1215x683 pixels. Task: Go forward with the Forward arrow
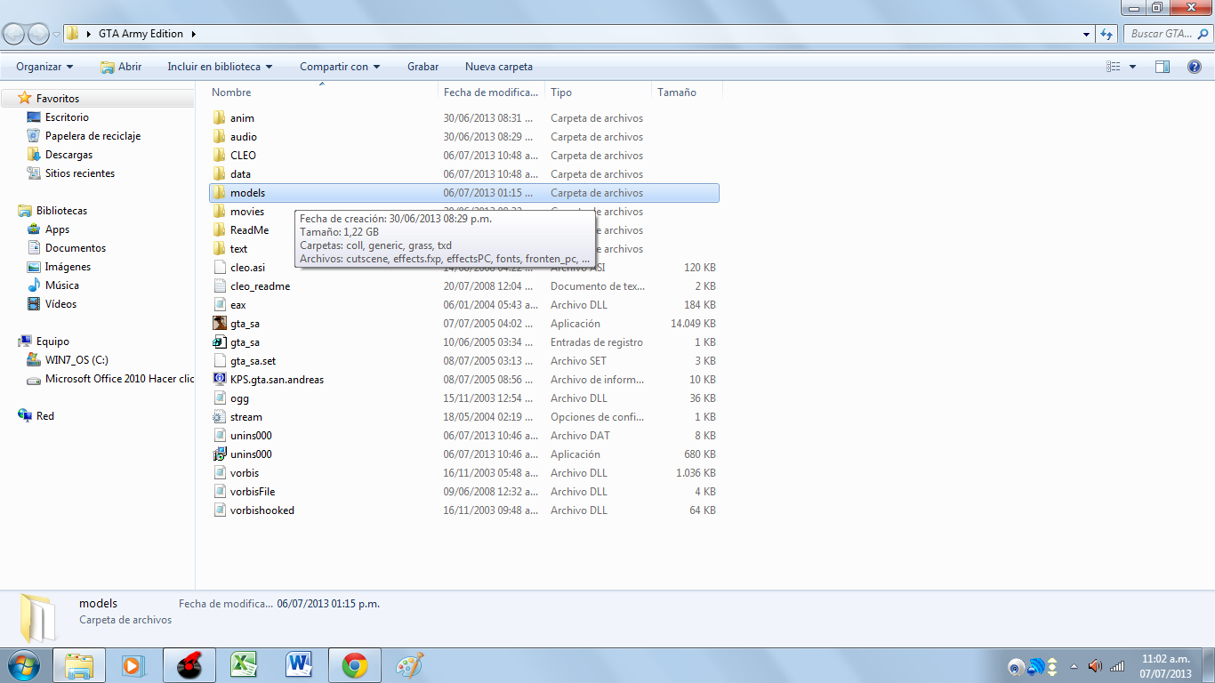click(39, 34)
